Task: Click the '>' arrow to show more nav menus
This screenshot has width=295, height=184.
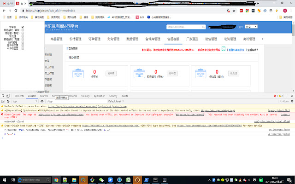Action: (262, 39)
